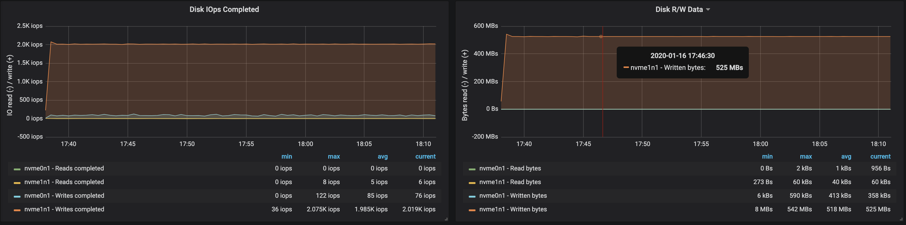The width and height of the screenshot is (906, 225).
Task: Click the 400 MBs y-axis label
Action: tap(486, 54)
